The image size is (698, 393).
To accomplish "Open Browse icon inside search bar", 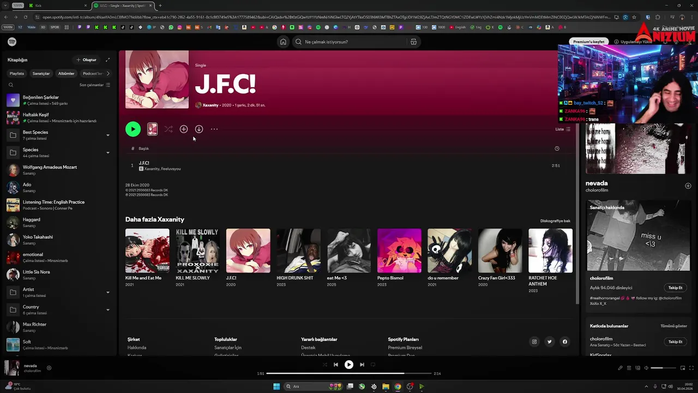I will (413, 42).
